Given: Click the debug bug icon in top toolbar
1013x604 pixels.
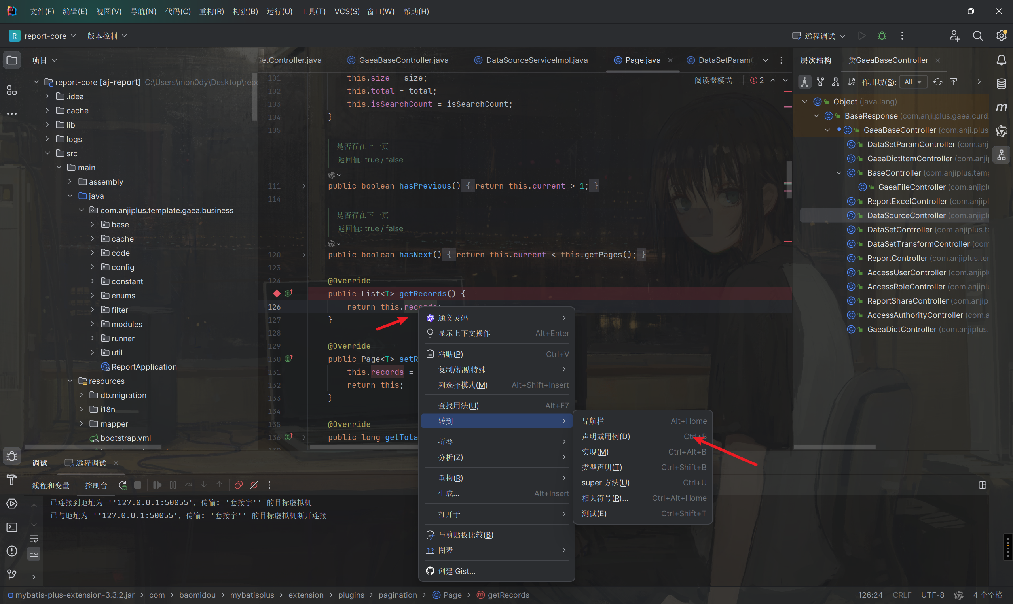Looking at the screenshot, I should click(882, 36).
